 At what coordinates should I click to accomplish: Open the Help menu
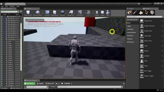pos(18,6)
